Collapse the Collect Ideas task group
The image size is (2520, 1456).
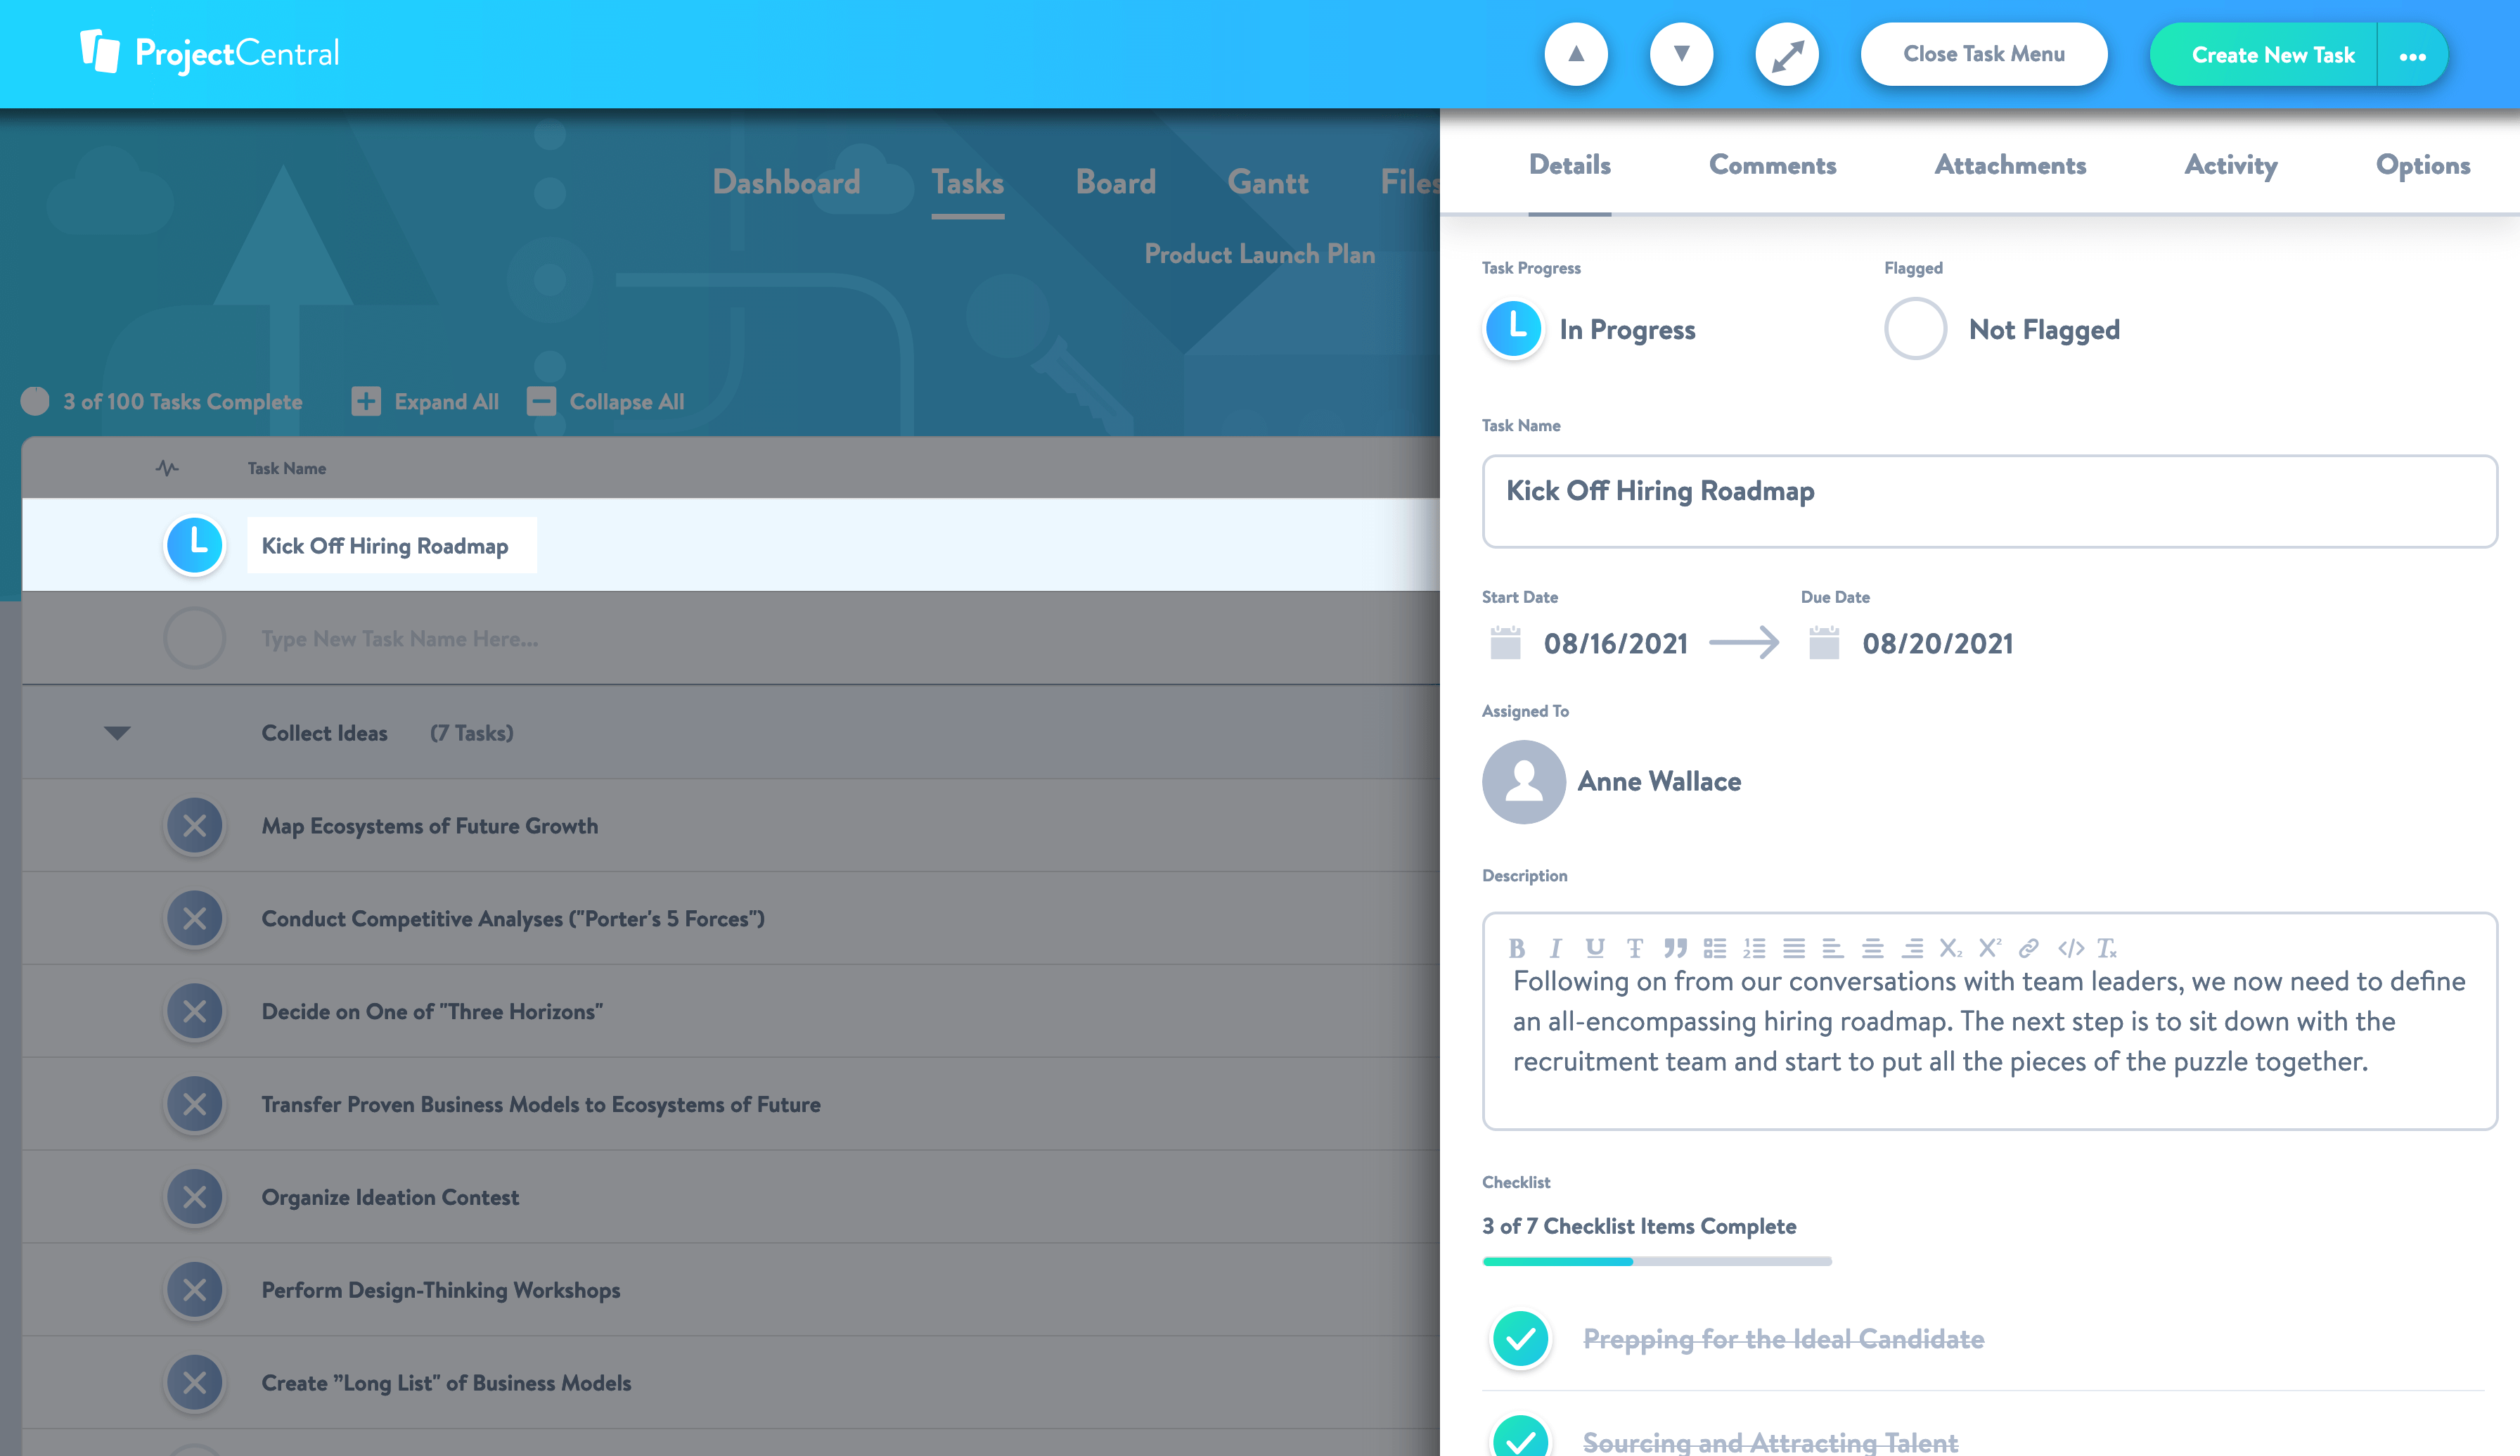(x=117, y=733)
